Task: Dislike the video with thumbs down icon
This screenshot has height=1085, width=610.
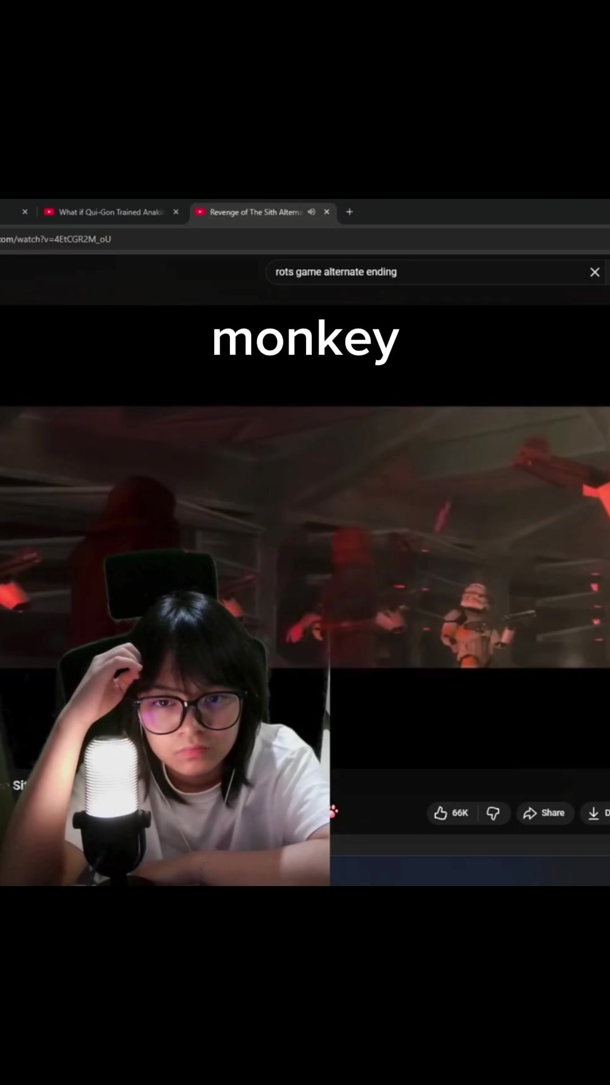Action: coord(493,813)
